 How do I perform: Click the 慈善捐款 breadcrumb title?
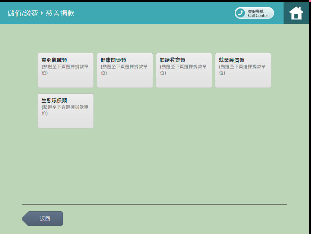[60, 13]
